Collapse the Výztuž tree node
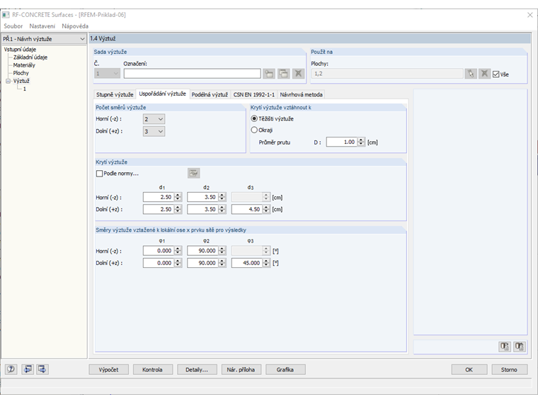 click(8, 81)
